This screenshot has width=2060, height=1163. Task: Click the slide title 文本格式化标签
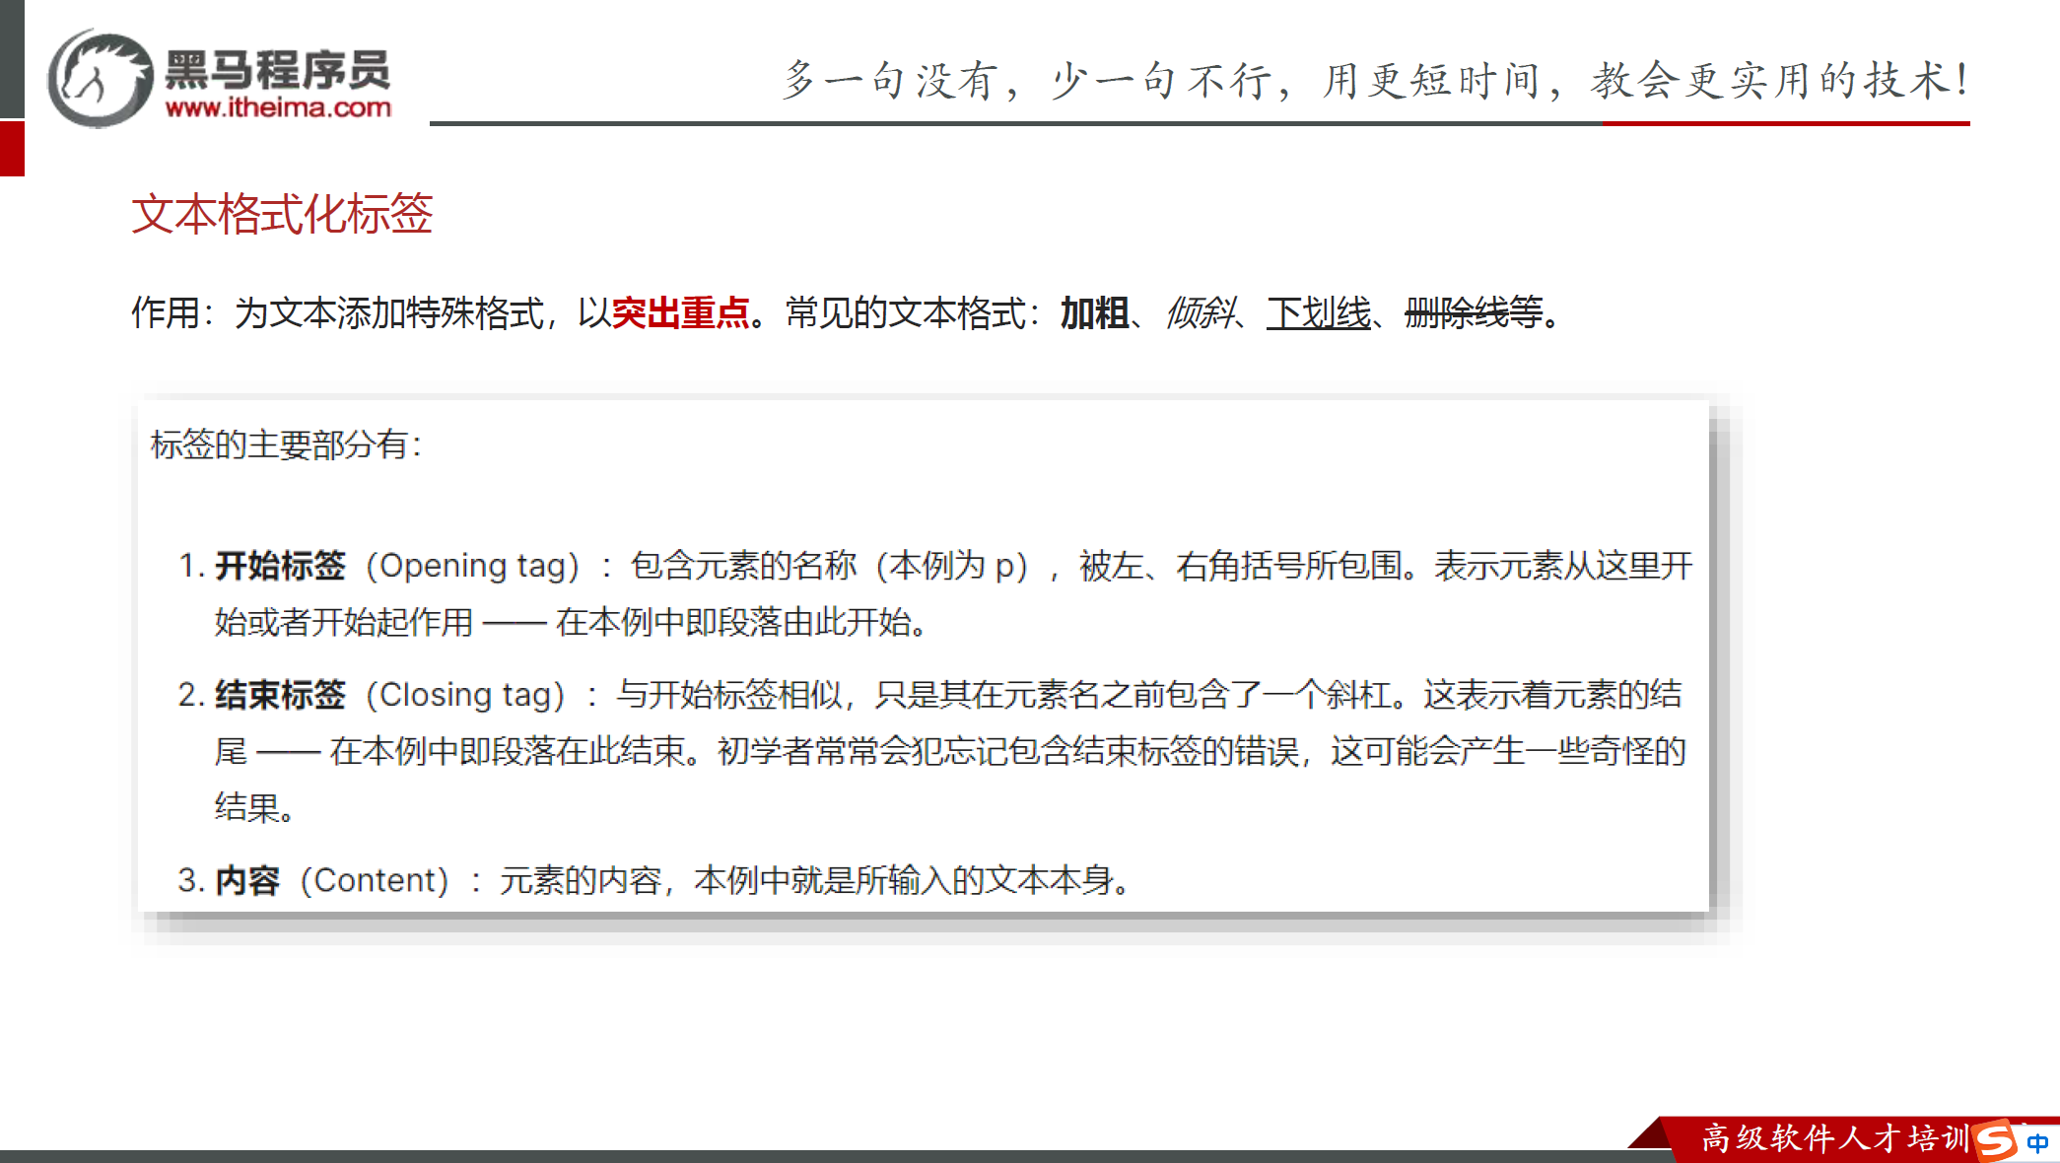(x=282, y=214)
